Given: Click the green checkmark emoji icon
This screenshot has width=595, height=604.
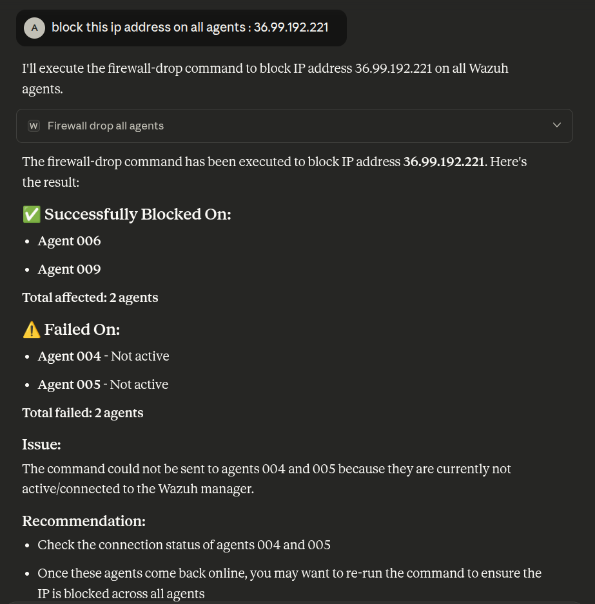Looking at the screenshot, I should 31,214.
